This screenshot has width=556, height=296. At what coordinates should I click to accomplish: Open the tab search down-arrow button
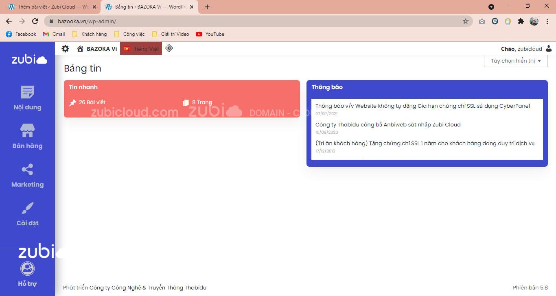[x=491, y=7]
